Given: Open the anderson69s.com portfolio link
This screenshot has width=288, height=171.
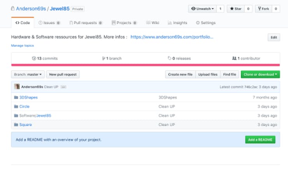Looking at the screenshot, I should (x=172, y=37).
